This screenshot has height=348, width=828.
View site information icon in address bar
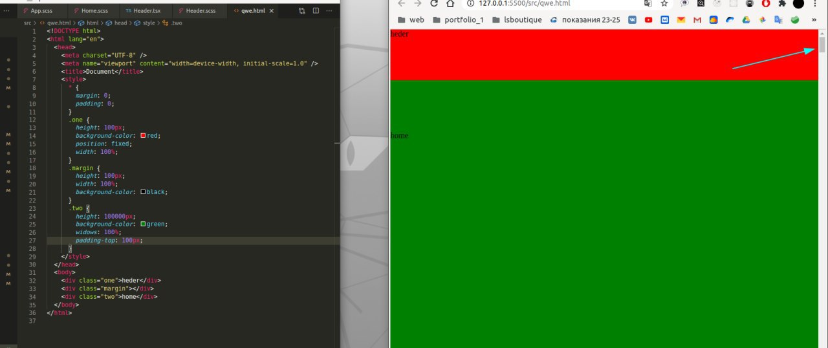pos(470,3)
